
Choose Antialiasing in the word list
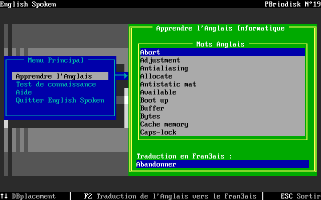point(223,68)
